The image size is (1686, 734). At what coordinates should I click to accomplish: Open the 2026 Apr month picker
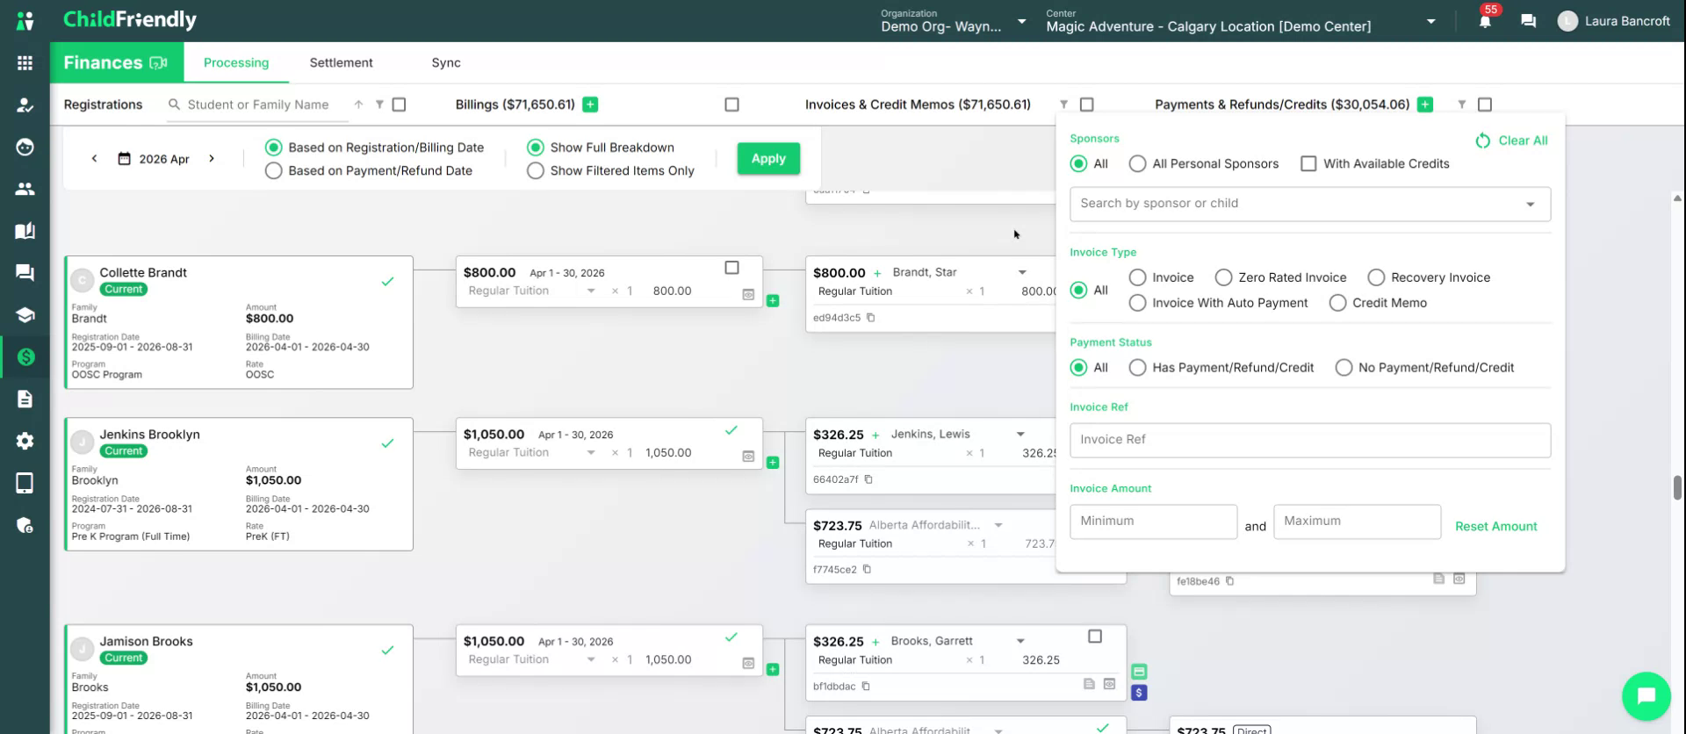[x=154, y=159]
